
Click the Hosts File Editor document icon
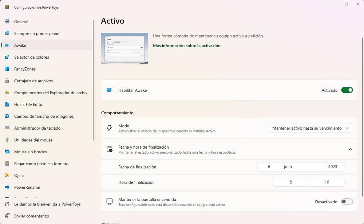pos(7,105)
